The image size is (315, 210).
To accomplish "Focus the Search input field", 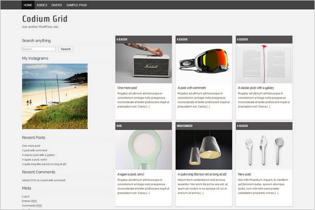I will click(x=39, y=49).
